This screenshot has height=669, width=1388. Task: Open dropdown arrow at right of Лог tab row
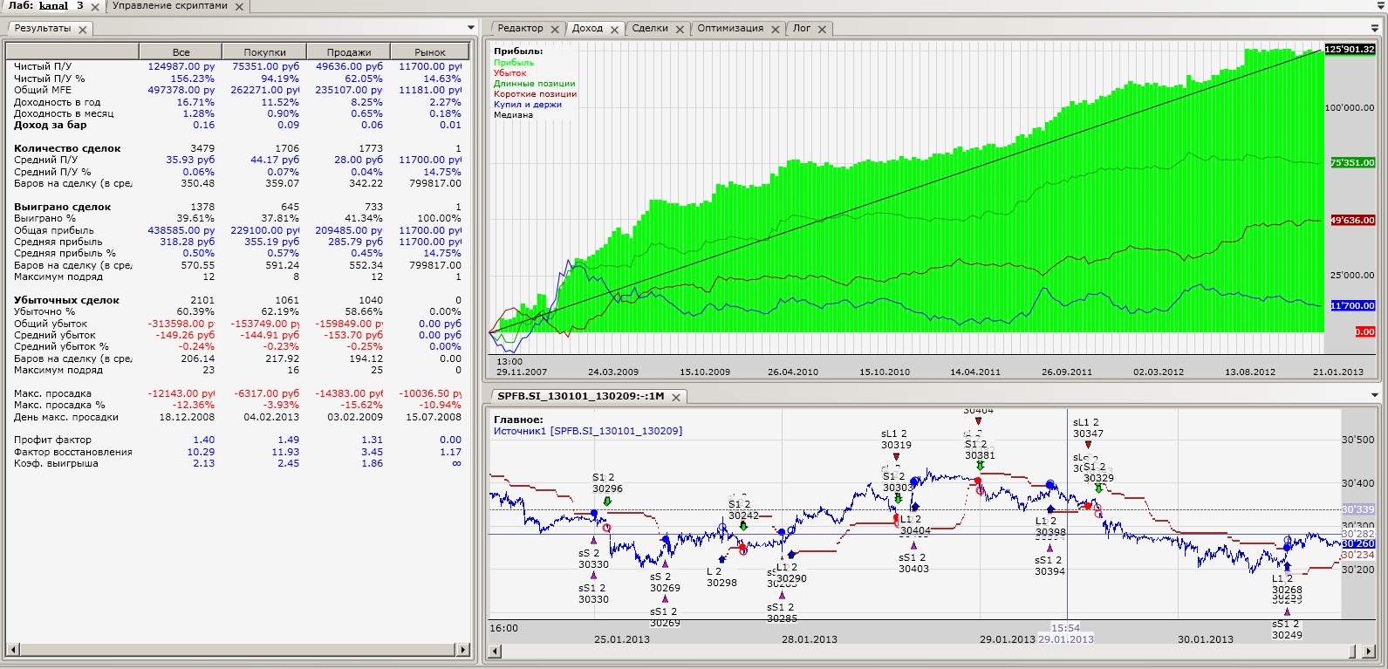1376,28
